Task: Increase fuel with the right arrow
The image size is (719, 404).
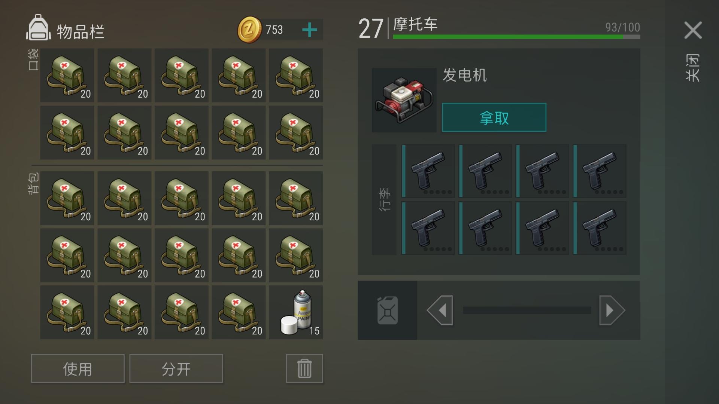Action: [x=612, y=310]
